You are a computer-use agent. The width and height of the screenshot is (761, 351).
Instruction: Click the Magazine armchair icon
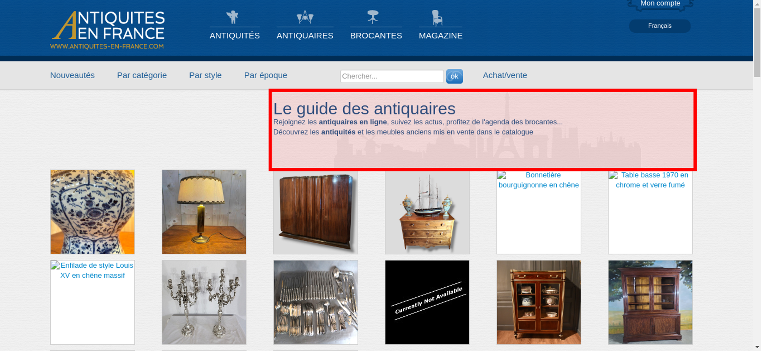[x=437, y=18]
